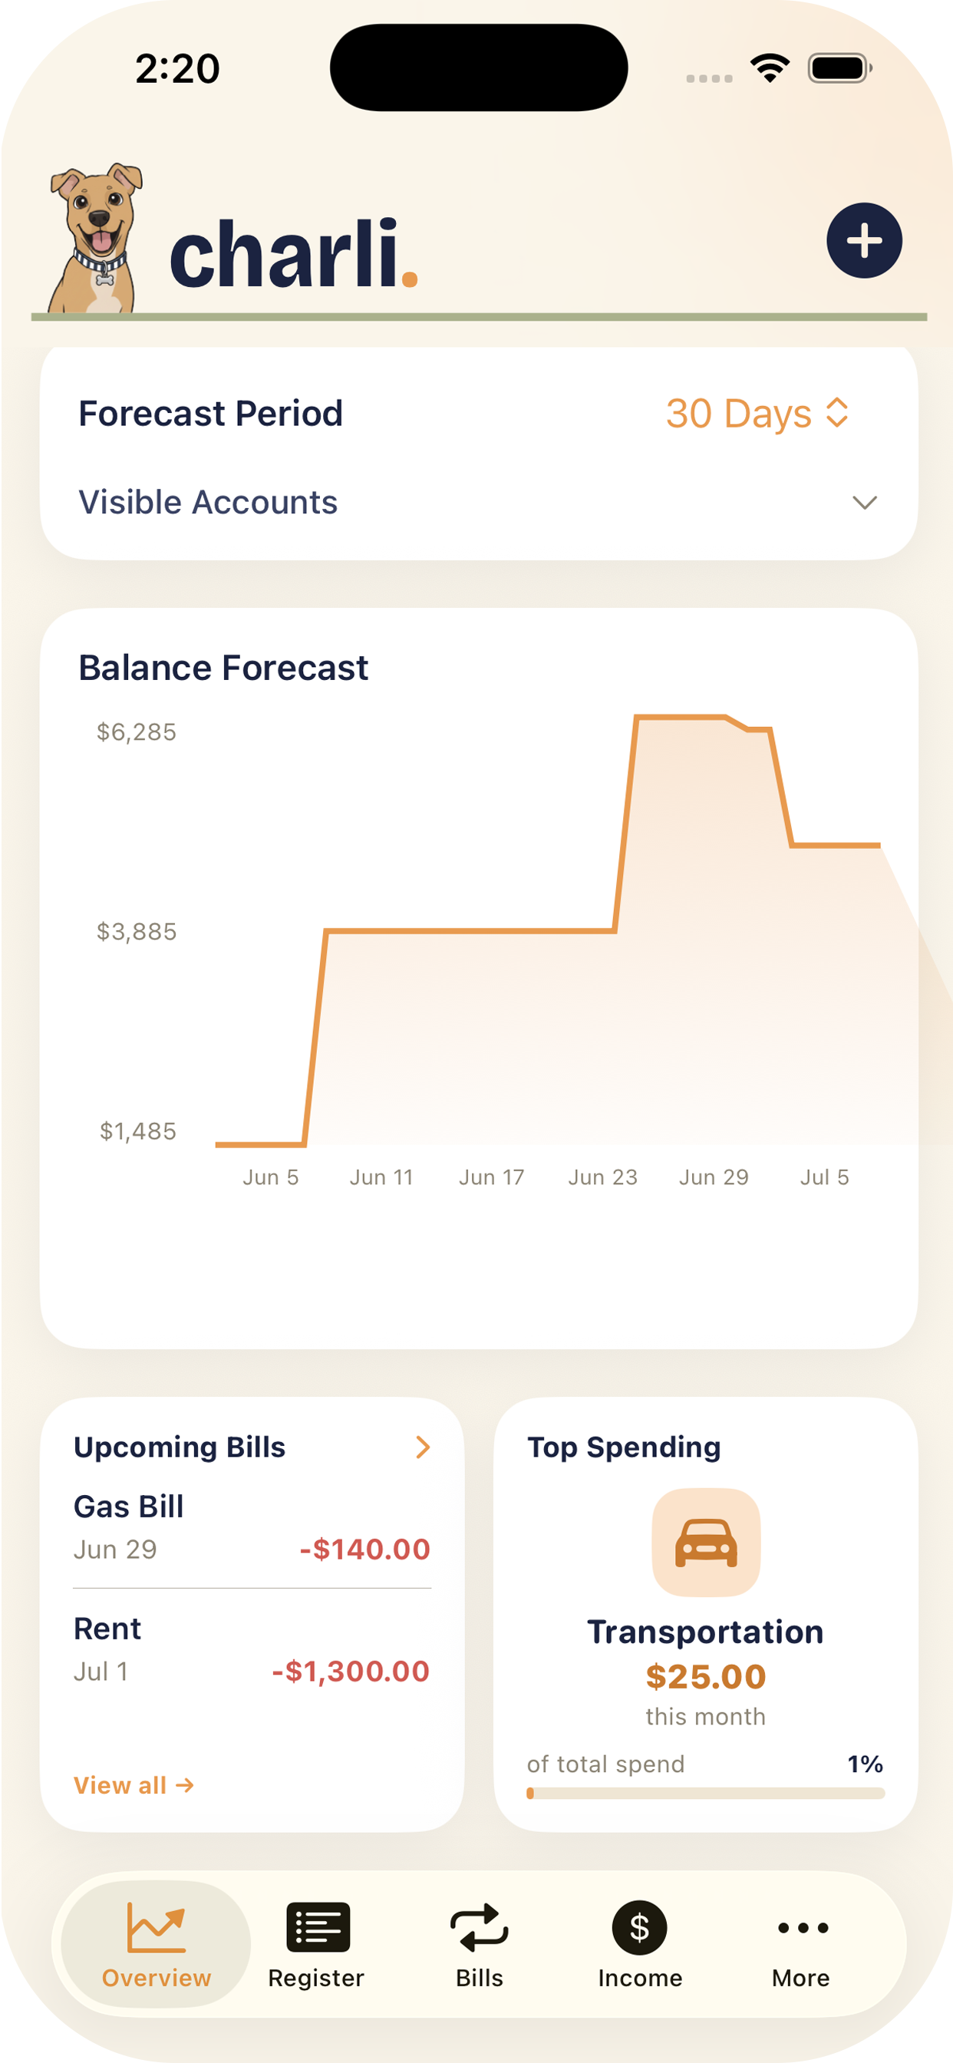Image resolution: width=953 pixels, height=2063 pixels.
Task: Tap the View all link
Action: pos(134,1784)
